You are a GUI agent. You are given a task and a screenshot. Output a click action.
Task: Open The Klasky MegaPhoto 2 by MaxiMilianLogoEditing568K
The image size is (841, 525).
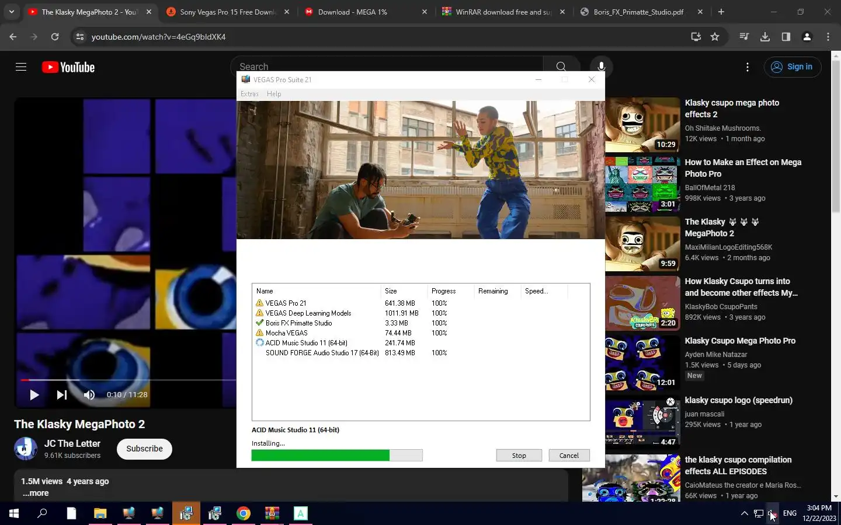722,228
